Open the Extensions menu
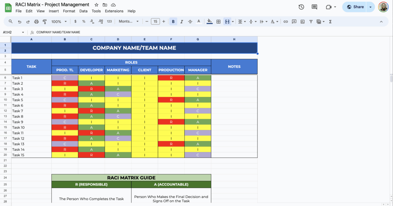 [x=114, y=11]
